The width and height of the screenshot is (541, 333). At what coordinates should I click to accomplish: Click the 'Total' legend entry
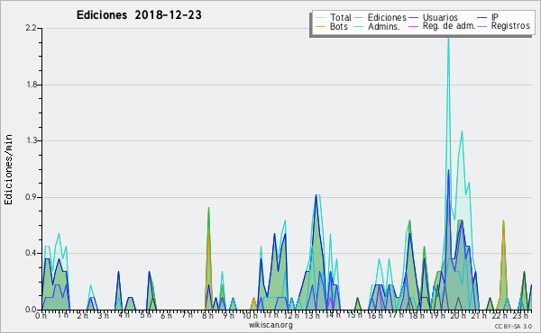[x=340, y=17]
